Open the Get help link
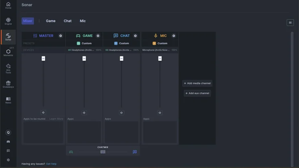The height and width of the screenshot is (168, 299). [x=51, y=164]
